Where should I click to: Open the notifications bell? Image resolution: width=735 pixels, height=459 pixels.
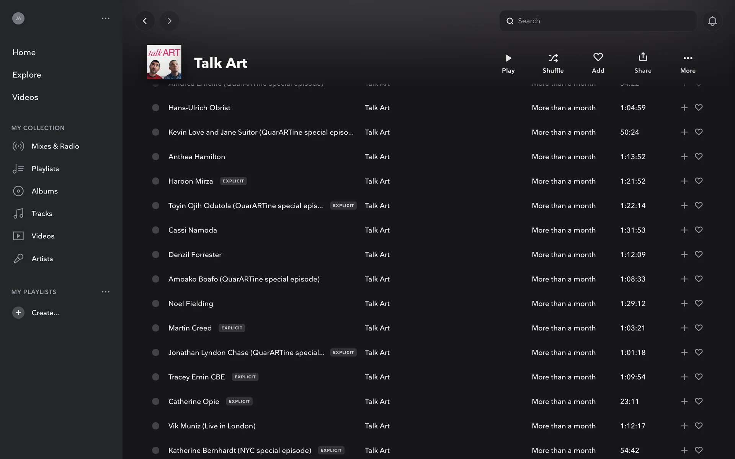[712, 21]
